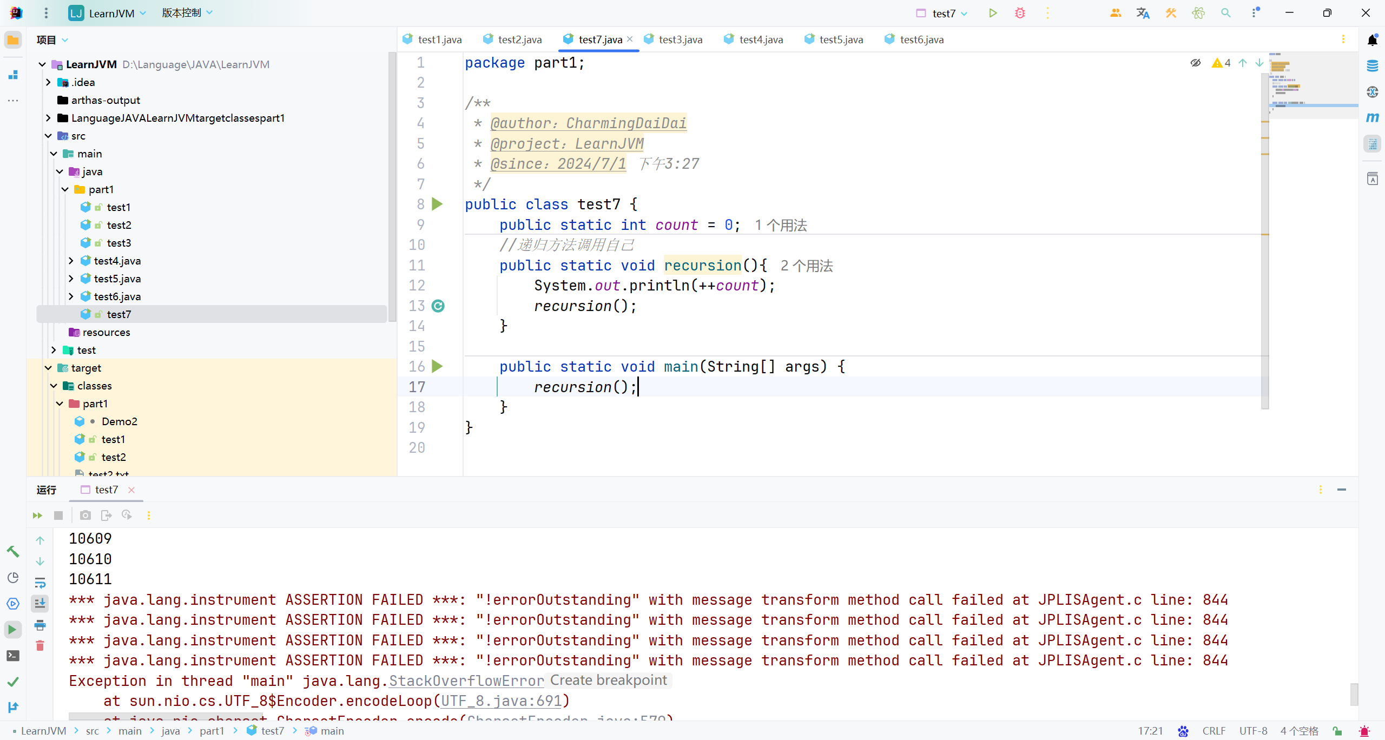Viewport: 1385px width, 740px height.
Task: Run test7 with the green play icon in the top toolbar
Action: pyautogui.click(x=993, y=13)
